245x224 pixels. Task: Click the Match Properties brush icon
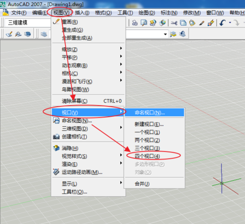click(202, 23)
